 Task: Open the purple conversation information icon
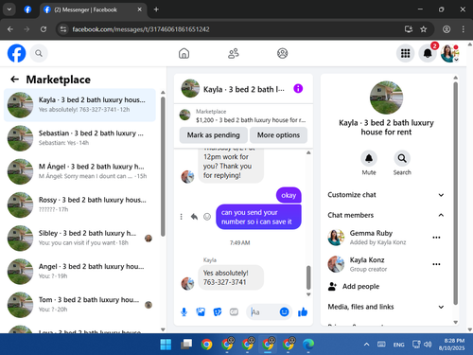tap(298, 89)
